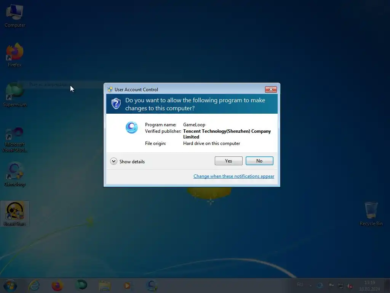Open 'Change when these notifications appear' link

234,176
